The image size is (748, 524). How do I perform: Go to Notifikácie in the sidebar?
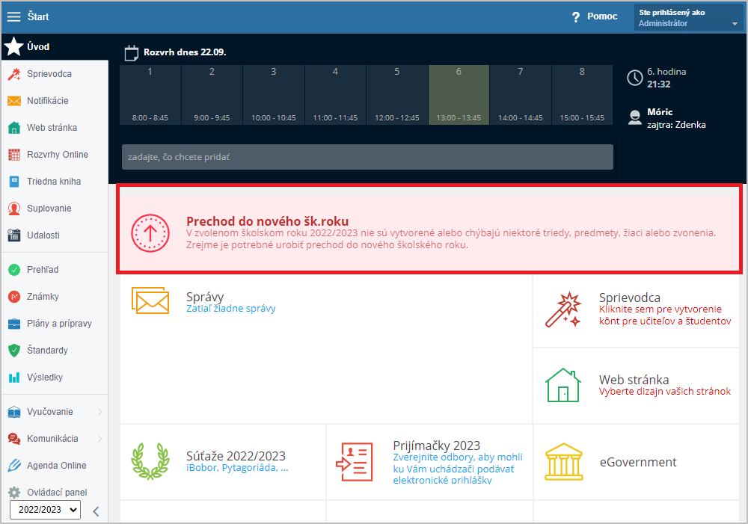[48, 101]
